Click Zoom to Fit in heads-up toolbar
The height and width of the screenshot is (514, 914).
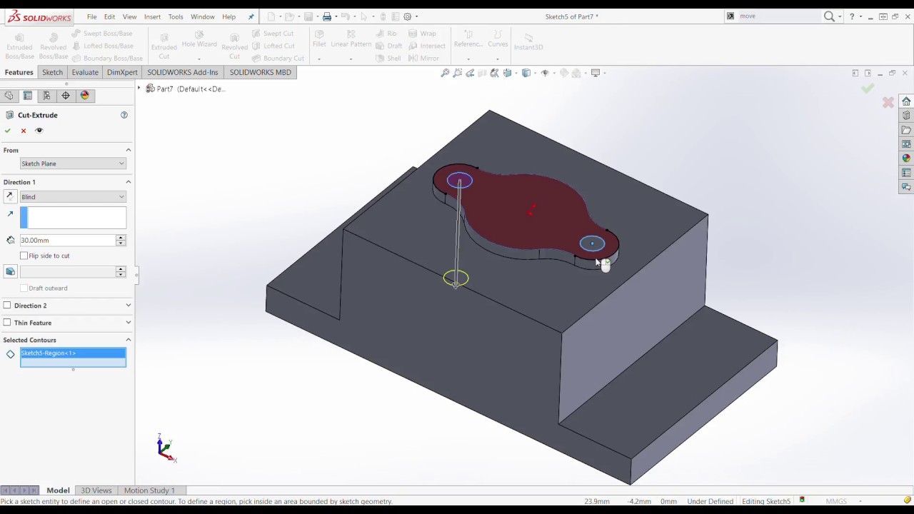tap(445, 73)
